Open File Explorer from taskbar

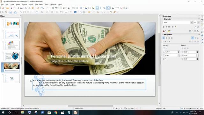pos(23,112)
